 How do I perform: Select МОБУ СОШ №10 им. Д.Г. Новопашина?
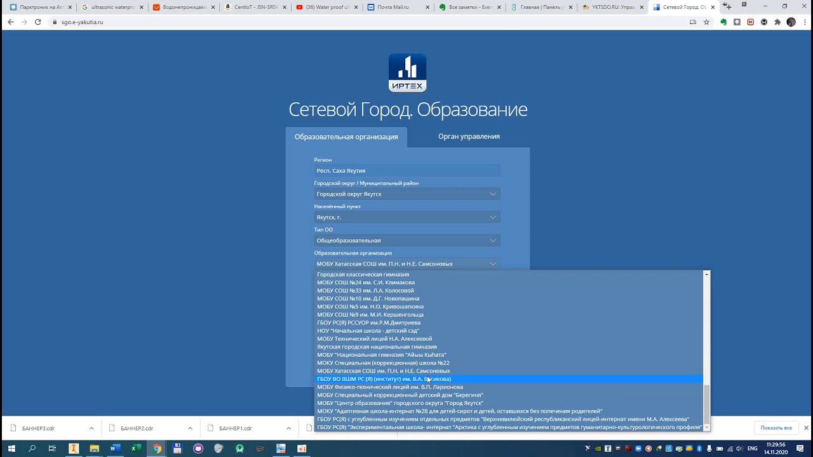point(509,298)
